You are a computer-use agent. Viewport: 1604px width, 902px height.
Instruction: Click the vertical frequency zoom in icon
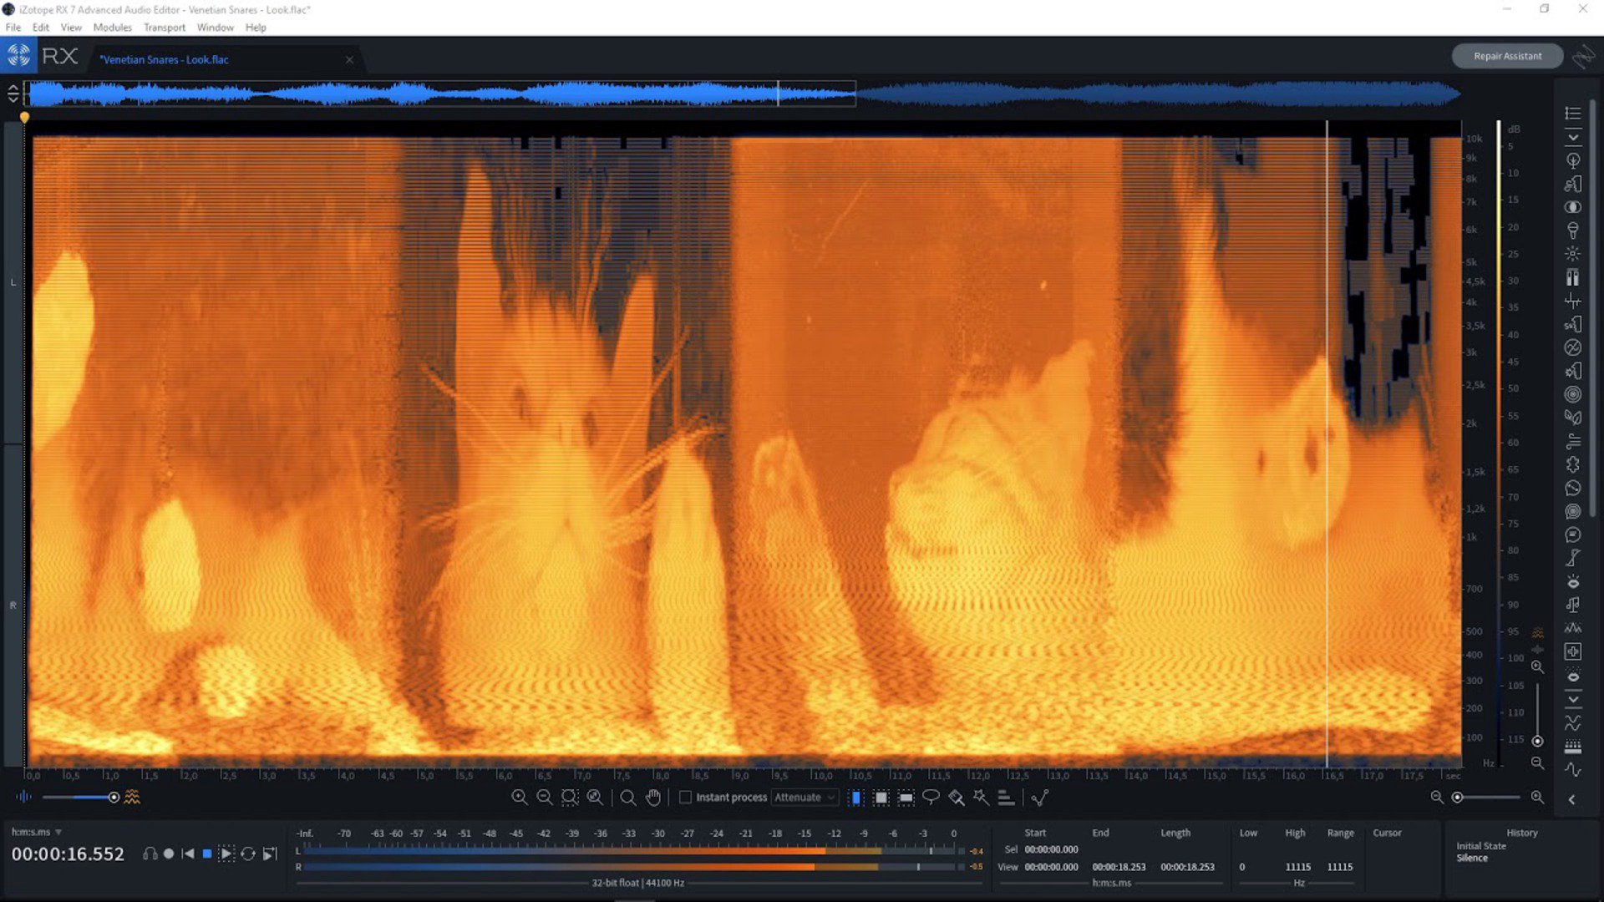tap(1537, 667)
